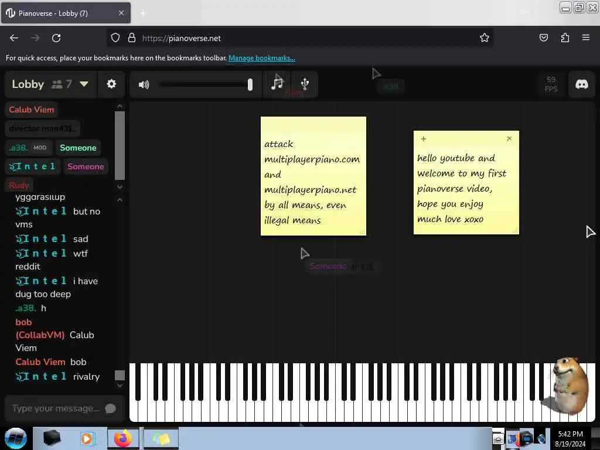Select user Calub Viem in list

pyautogui.click(x=32, y=110)
